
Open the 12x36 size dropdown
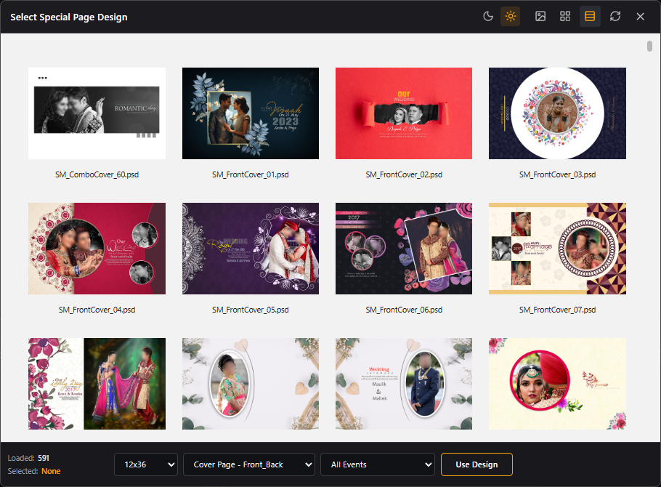[x=146, y=464]
